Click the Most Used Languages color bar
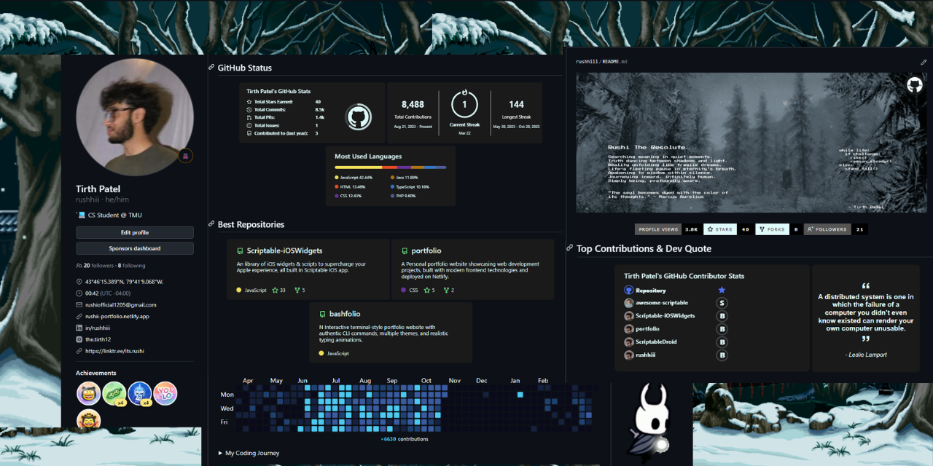Image resolution: width=933 pixels, height=466 pixels. tap(390, 167)
